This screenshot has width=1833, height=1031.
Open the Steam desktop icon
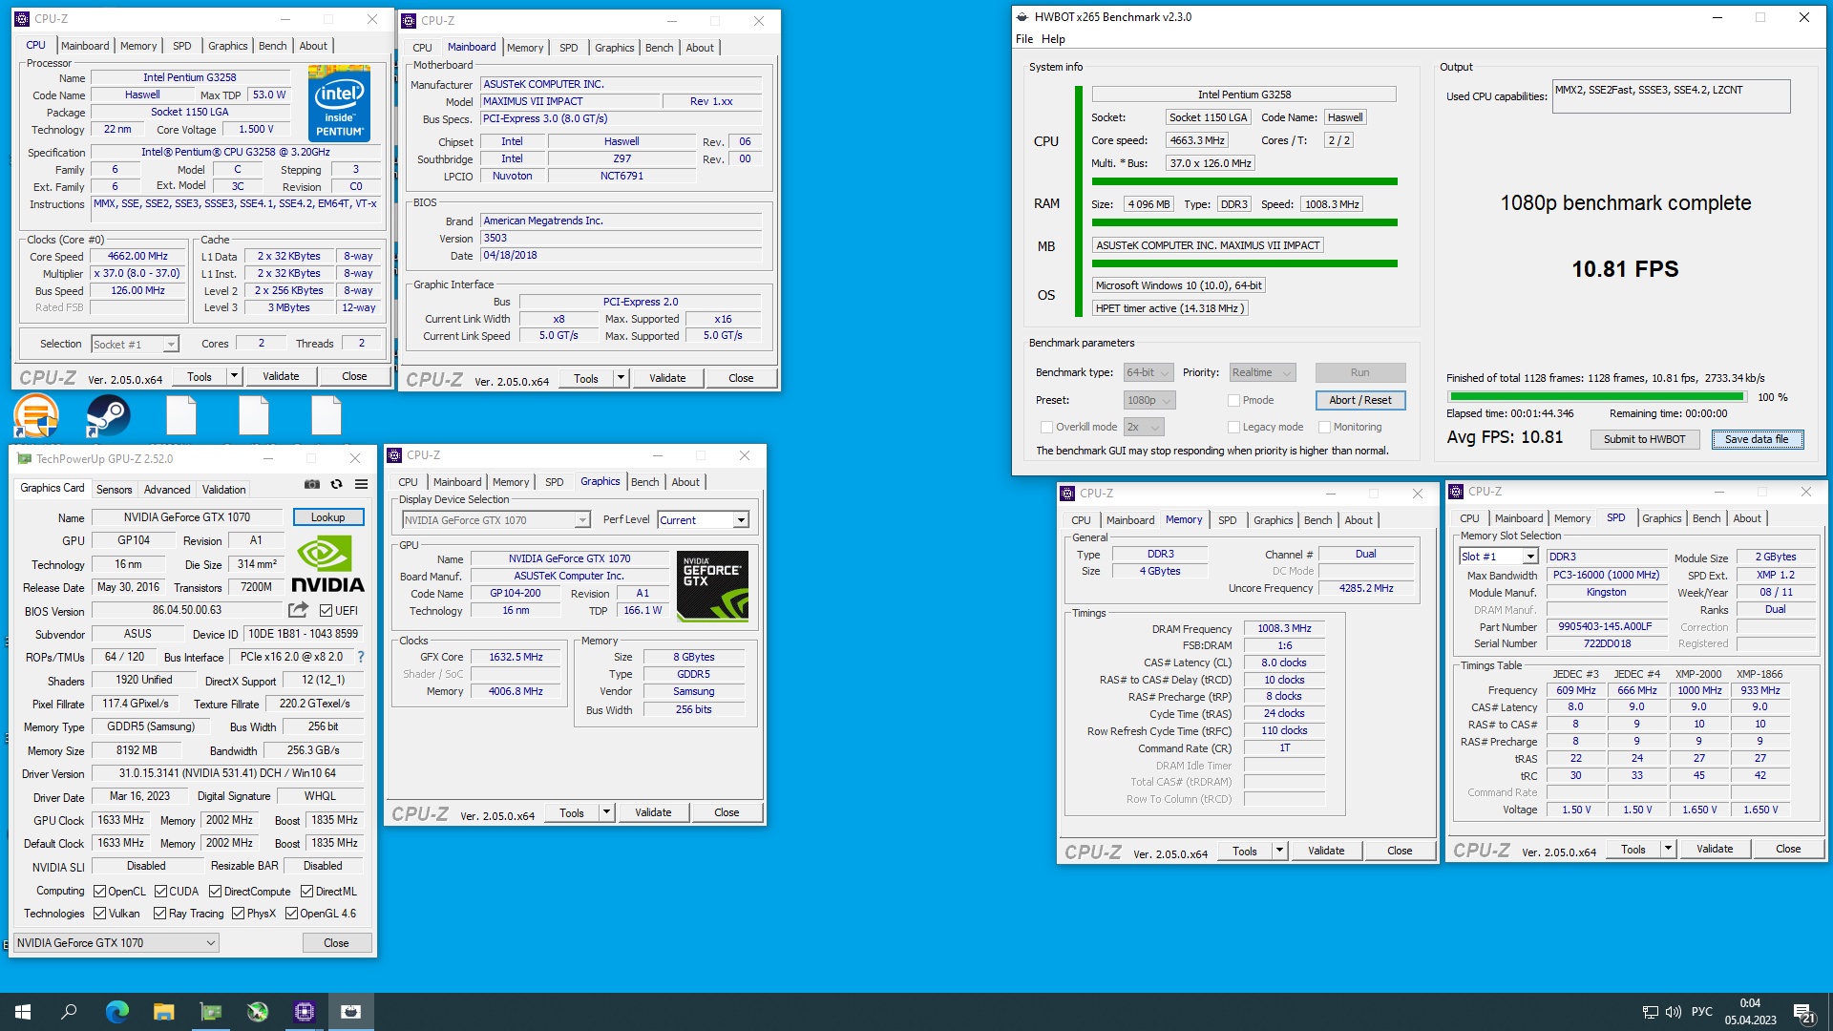(x=108, y=417)
